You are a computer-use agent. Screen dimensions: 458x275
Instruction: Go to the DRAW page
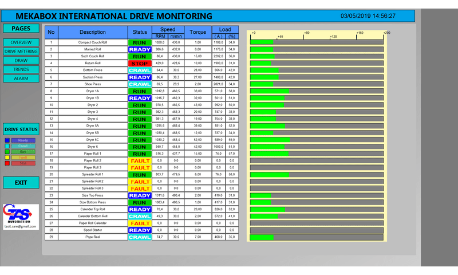[x=21, y=60]
